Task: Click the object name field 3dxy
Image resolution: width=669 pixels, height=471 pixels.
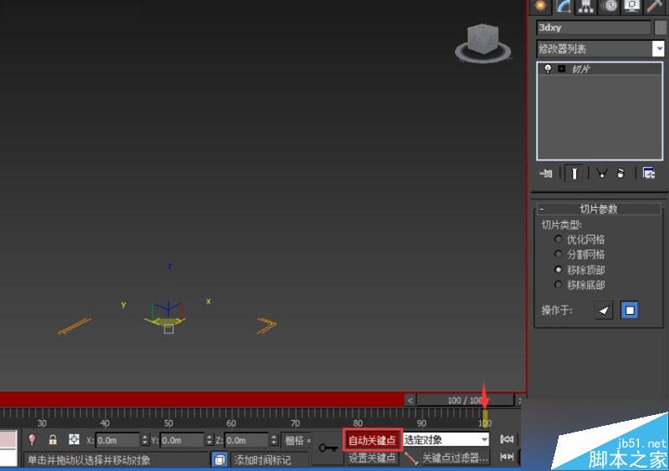Action: coord(594,28)
